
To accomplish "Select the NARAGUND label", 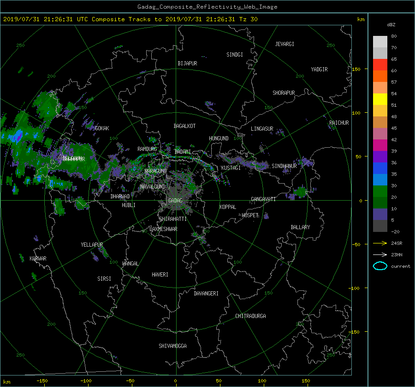I will pyautogui.click(x=156, y=171).
